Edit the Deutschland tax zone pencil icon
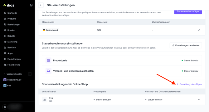Viewport: 209px width, 112px height. pos(199,30)
